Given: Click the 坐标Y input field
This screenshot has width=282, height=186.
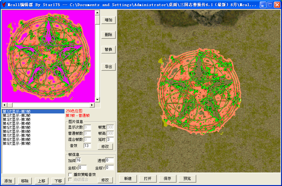Looking at the screenshot, I should point(110,168).
